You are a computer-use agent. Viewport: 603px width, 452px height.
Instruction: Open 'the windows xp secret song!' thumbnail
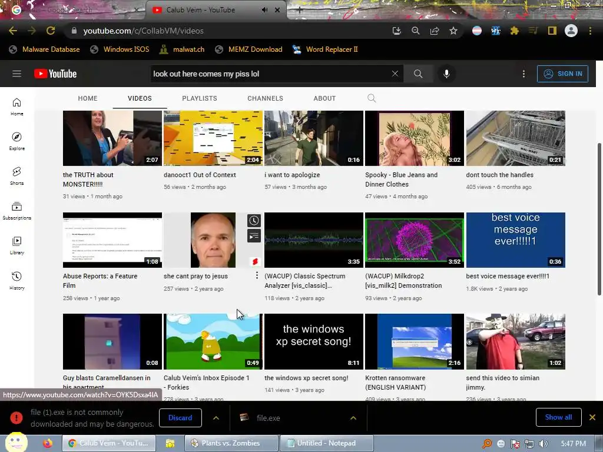(314, 341)
